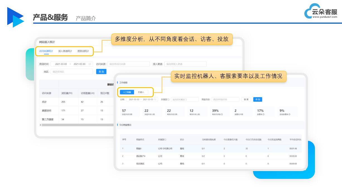Select the 客服8 row in 今日客服情况
Viewport: 342px width, 190px height.
[x=139, y=148]
